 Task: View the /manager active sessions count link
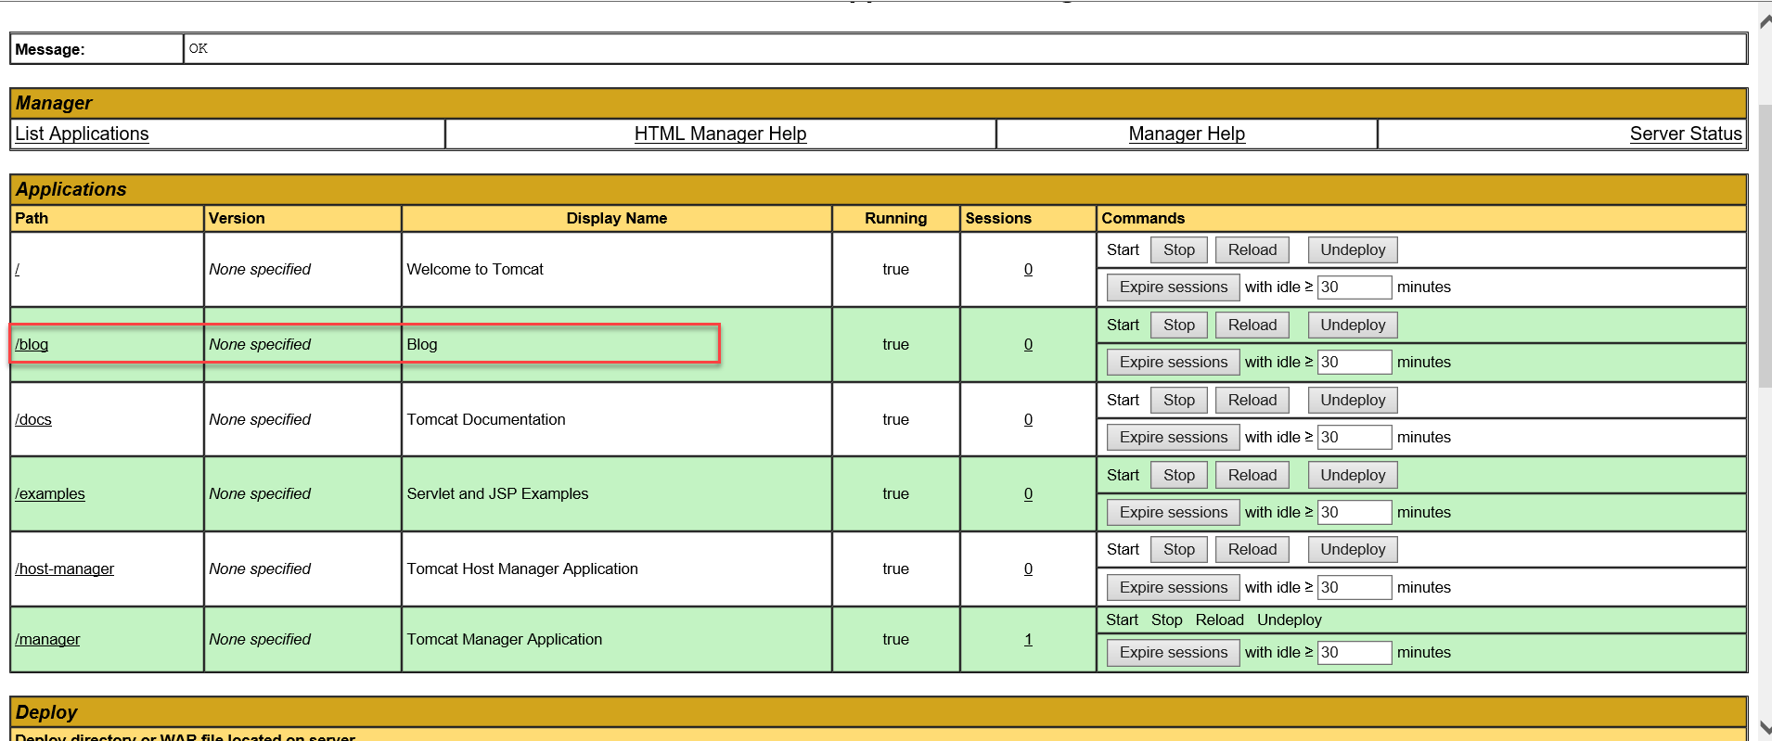point(1028,640)
